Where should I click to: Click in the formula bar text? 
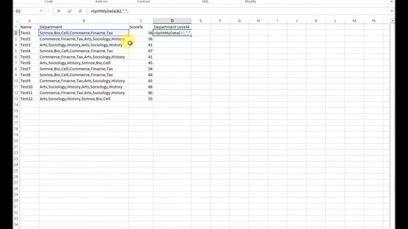click(x=109, y=11)
